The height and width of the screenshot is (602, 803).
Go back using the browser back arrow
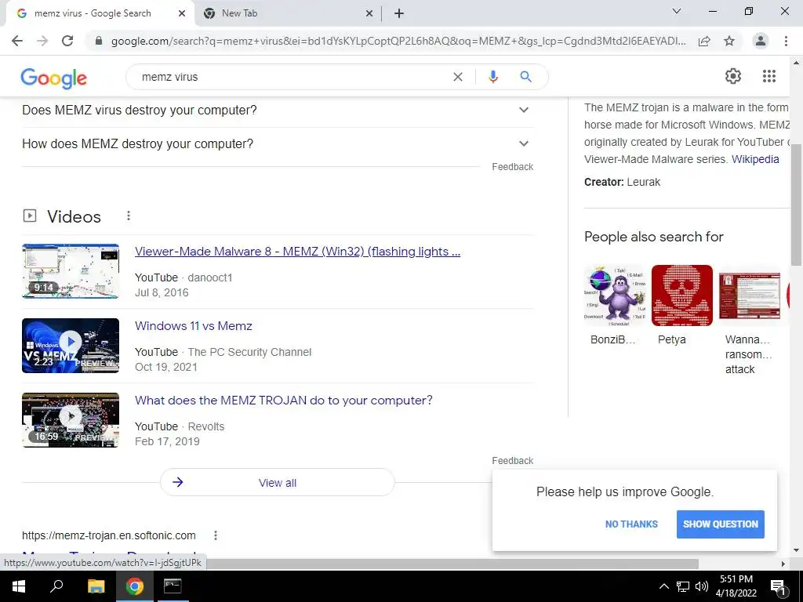point(17,41)
